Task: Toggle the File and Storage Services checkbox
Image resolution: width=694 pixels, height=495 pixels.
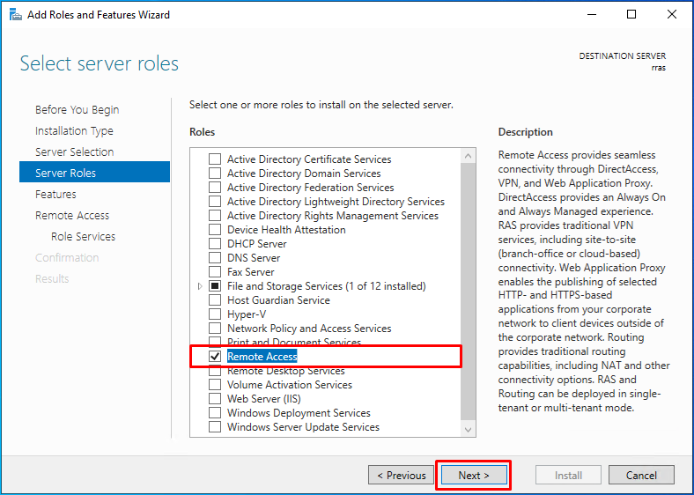Action: (215, 286)
